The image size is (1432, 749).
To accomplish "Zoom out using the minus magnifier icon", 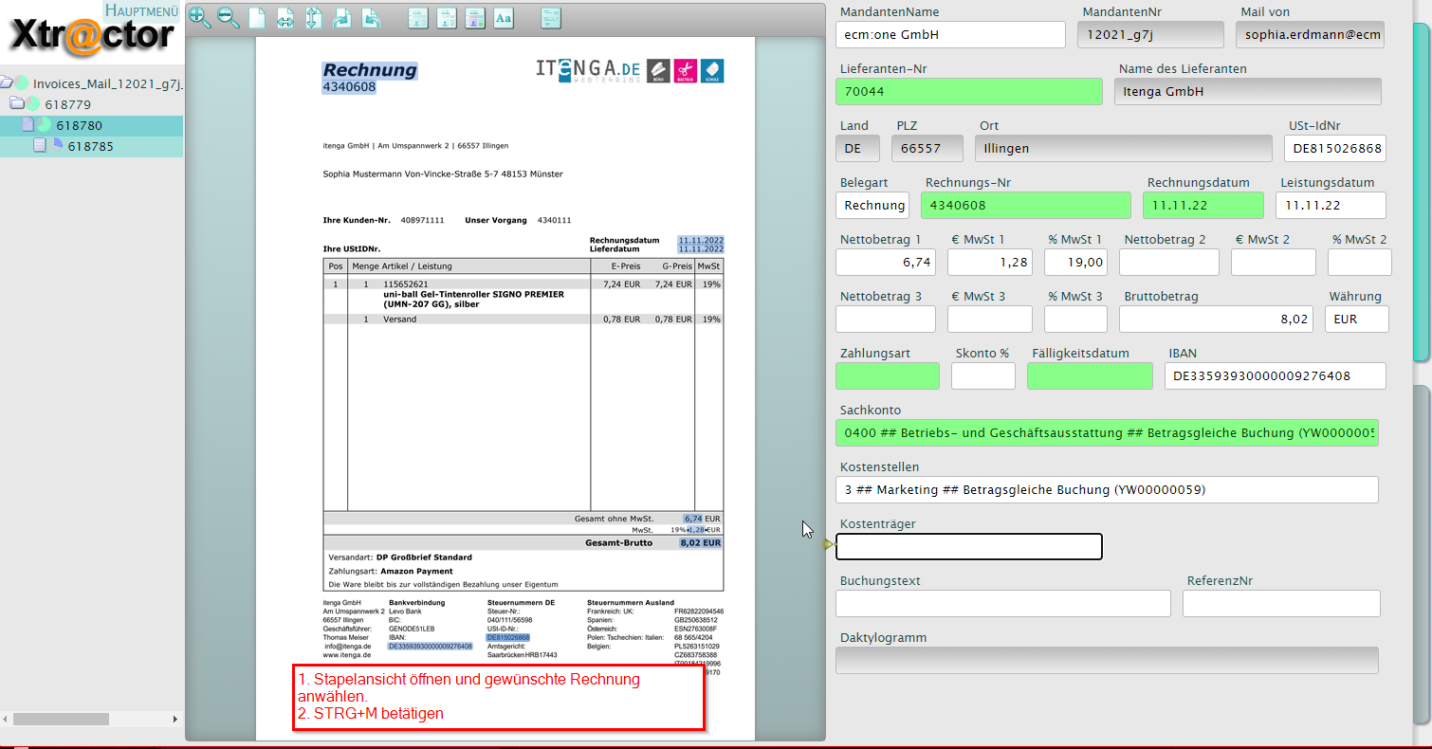I will click(229, 17).
